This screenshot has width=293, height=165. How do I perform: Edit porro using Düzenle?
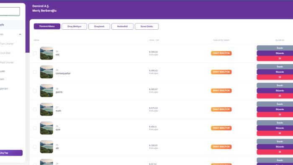(275, 90)
